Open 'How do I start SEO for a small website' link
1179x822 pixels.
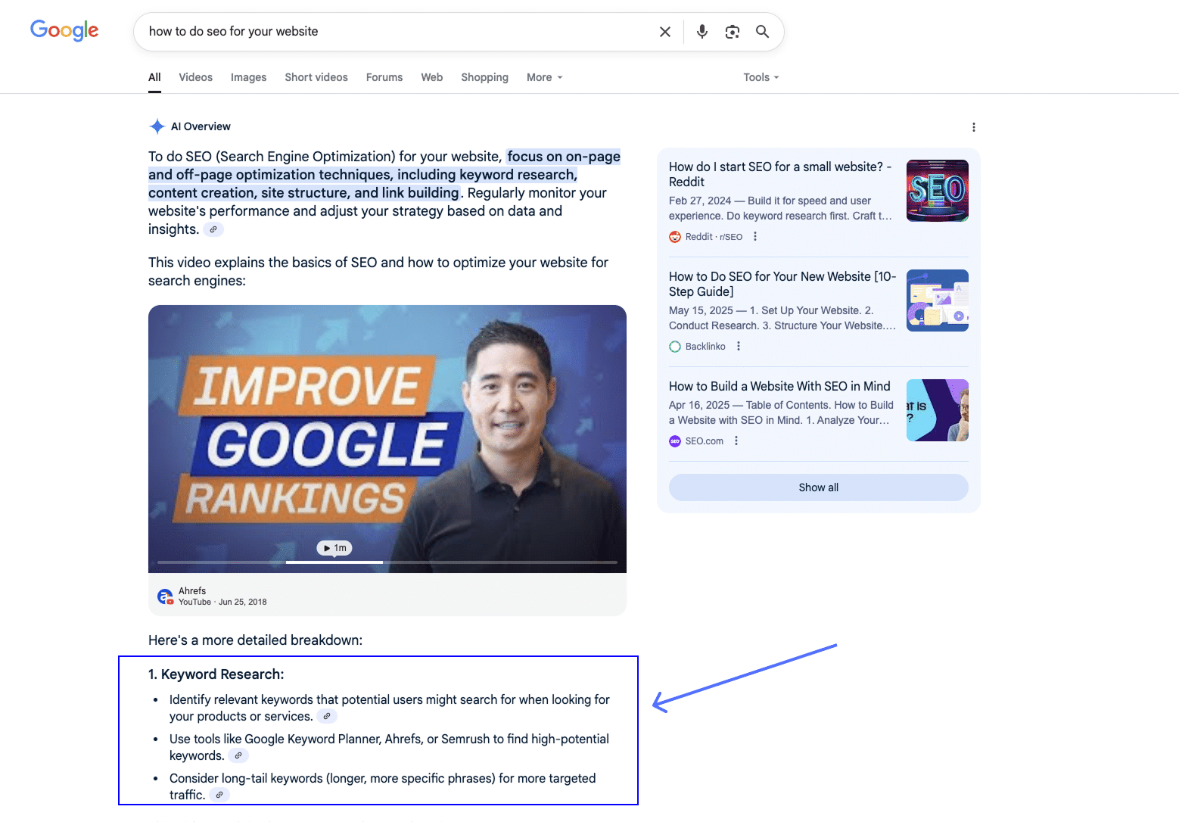point(780,174)
